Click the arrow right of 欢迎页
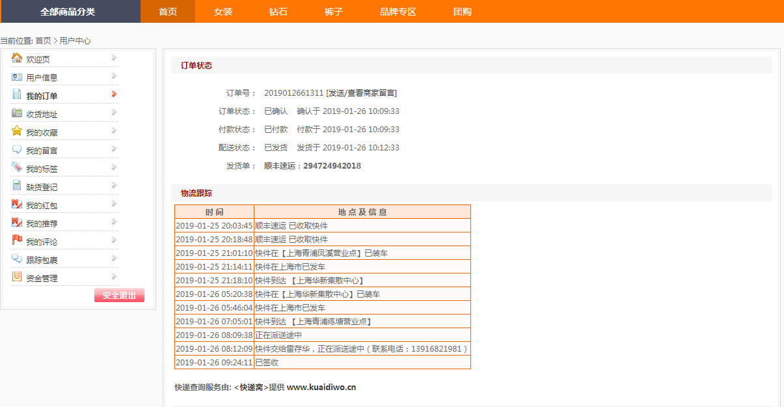Viewport: 784px width, 407px height. pos(114,58)
